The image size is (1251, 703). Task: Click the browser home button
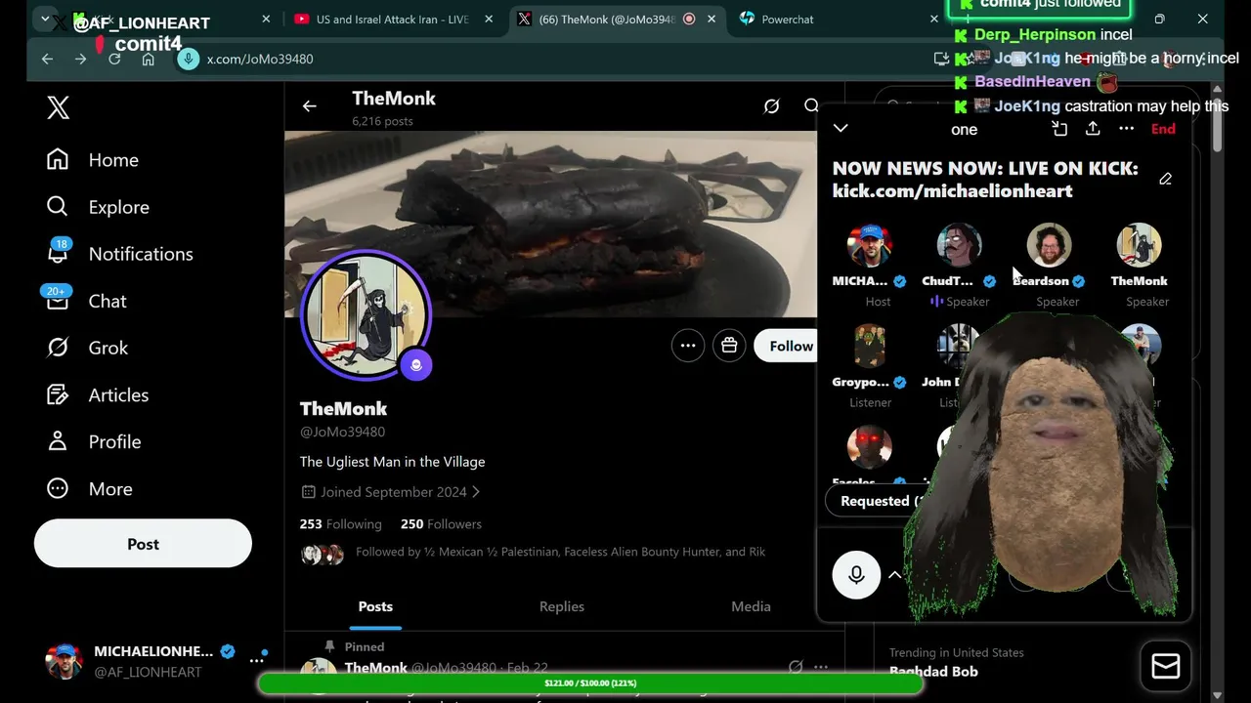(x=148, y=60)
